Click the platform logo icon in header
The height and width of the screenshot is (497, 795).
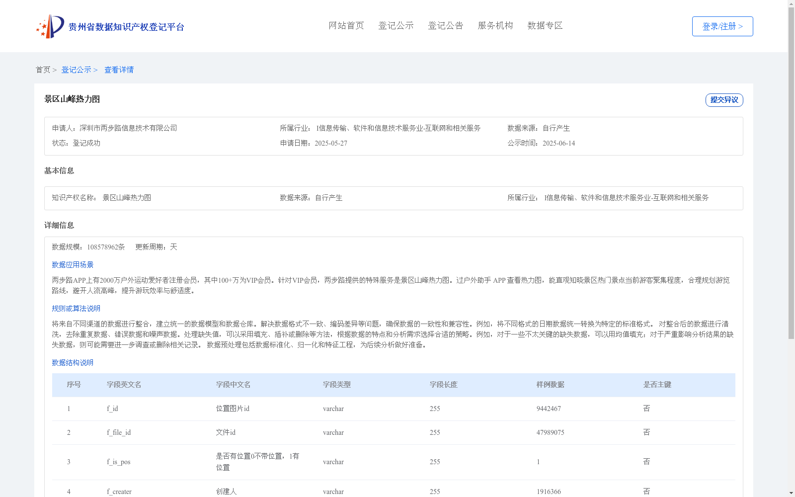pos(50,26)
